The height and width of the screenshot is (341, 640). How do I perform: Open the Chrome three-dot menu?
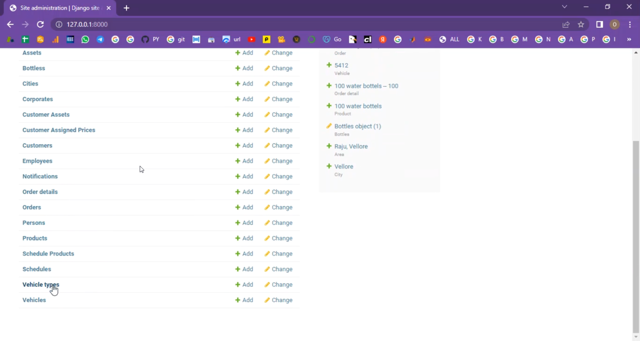(x=630, y=24)
